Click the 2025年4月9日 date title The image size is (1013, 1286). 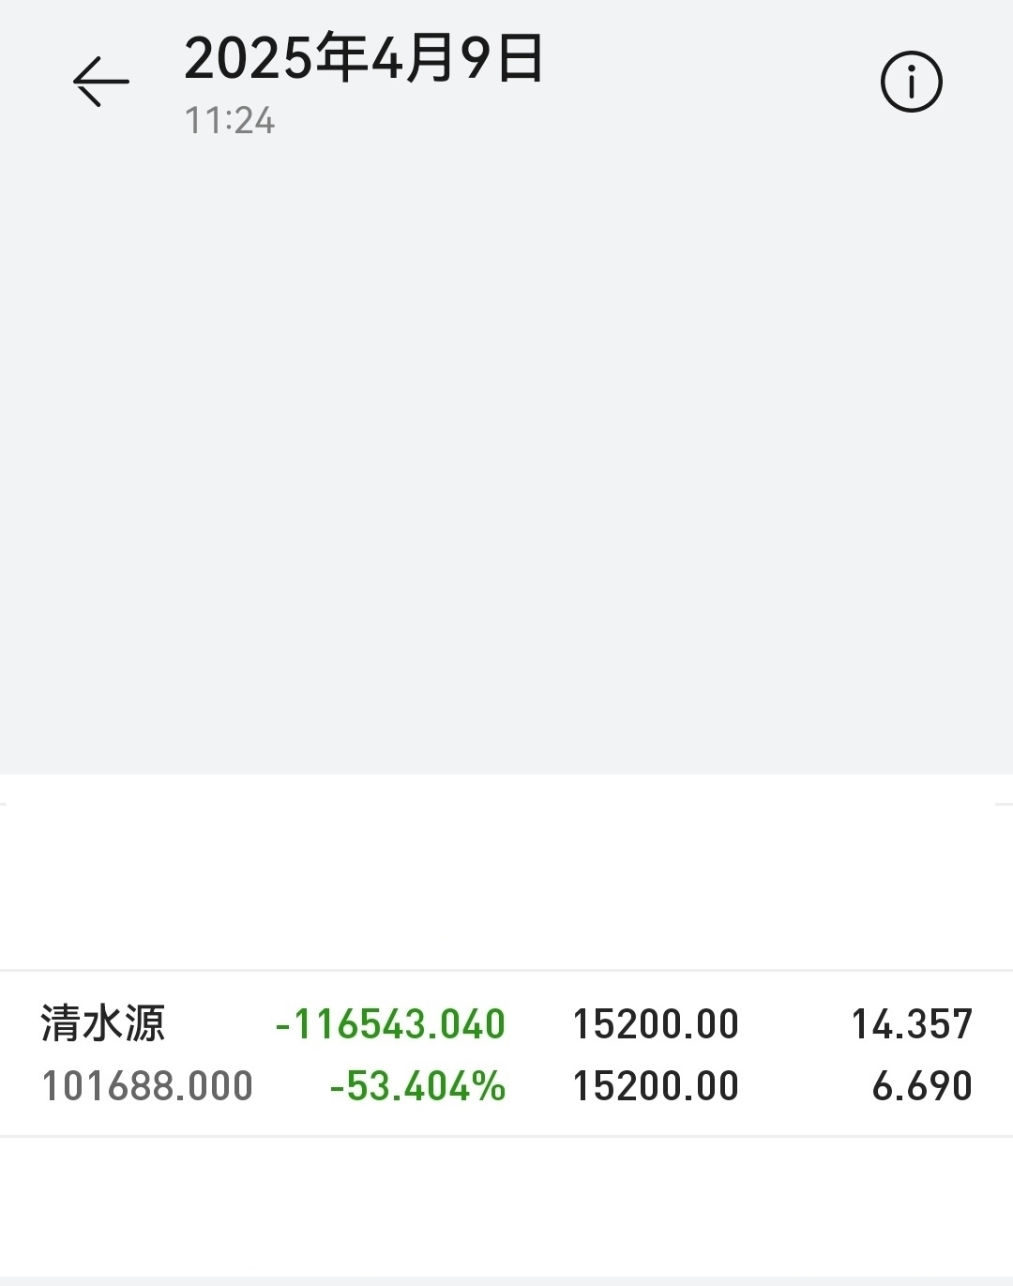(364, 58)
